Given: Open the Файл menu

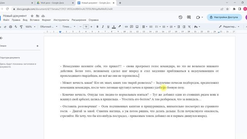Looking at the screenshot, I should tap(6, 20).
